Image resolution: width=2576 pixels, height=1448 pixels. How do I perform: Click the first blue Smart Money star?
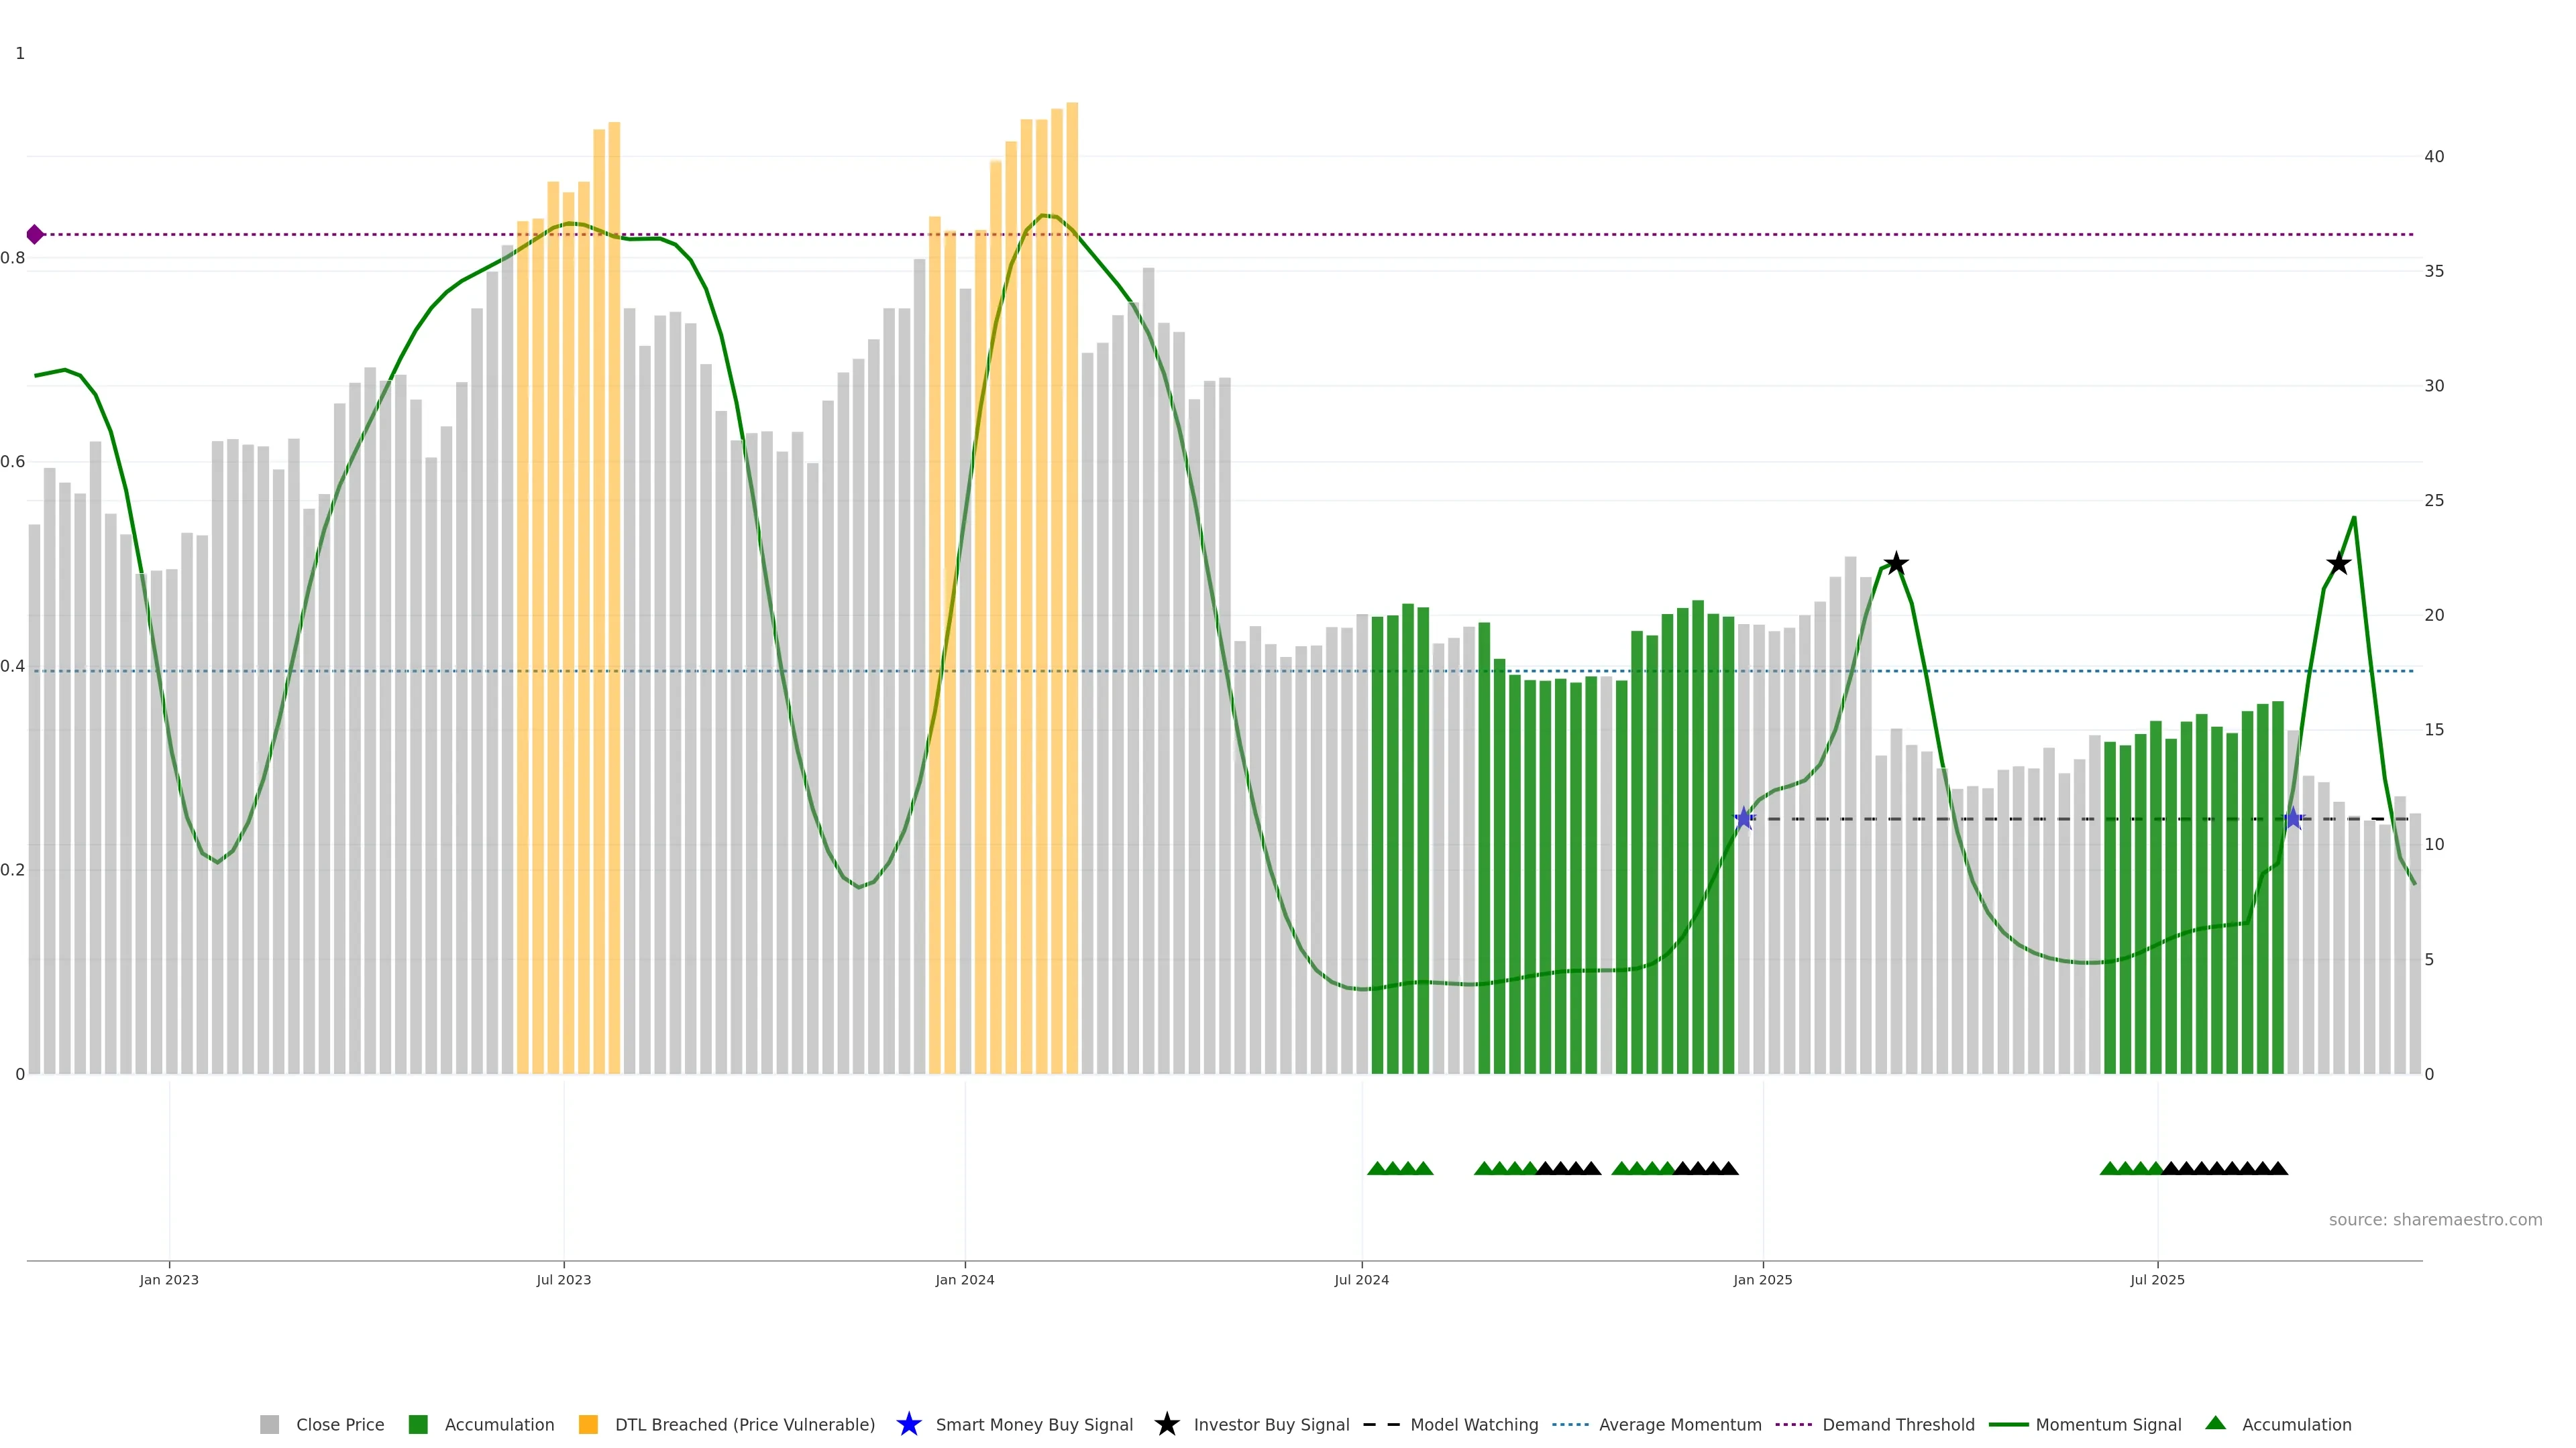(1744, 819)
